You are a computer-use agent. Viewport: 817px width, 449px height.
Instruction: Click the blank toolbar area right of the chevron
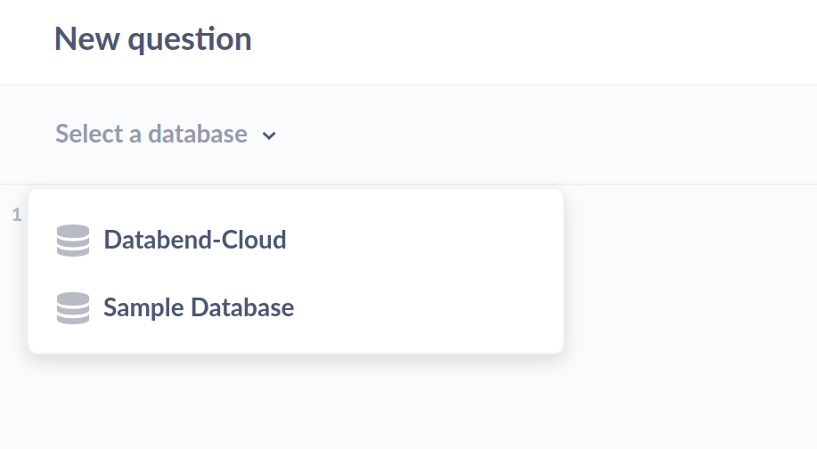[535, 135]
